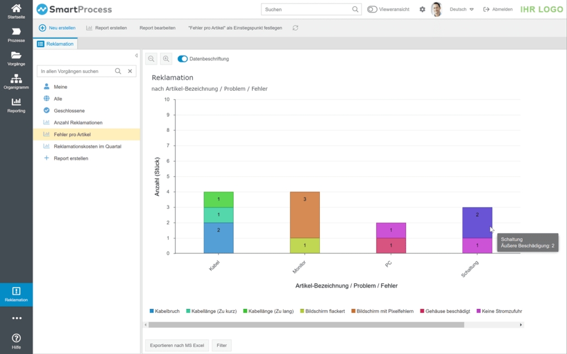Click Keine Stromzufuhr legend entry

click(499, 311)
